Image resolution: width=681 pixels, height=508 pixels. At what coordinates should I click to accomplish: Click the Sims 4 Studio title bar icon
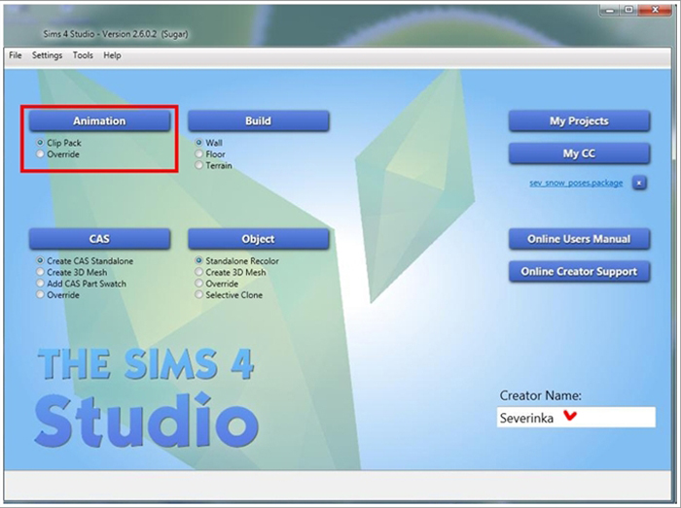(18, 33)
